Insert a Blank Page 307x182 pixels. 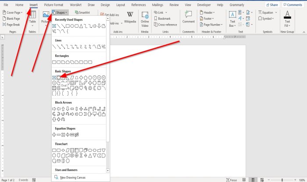(11, 18)
